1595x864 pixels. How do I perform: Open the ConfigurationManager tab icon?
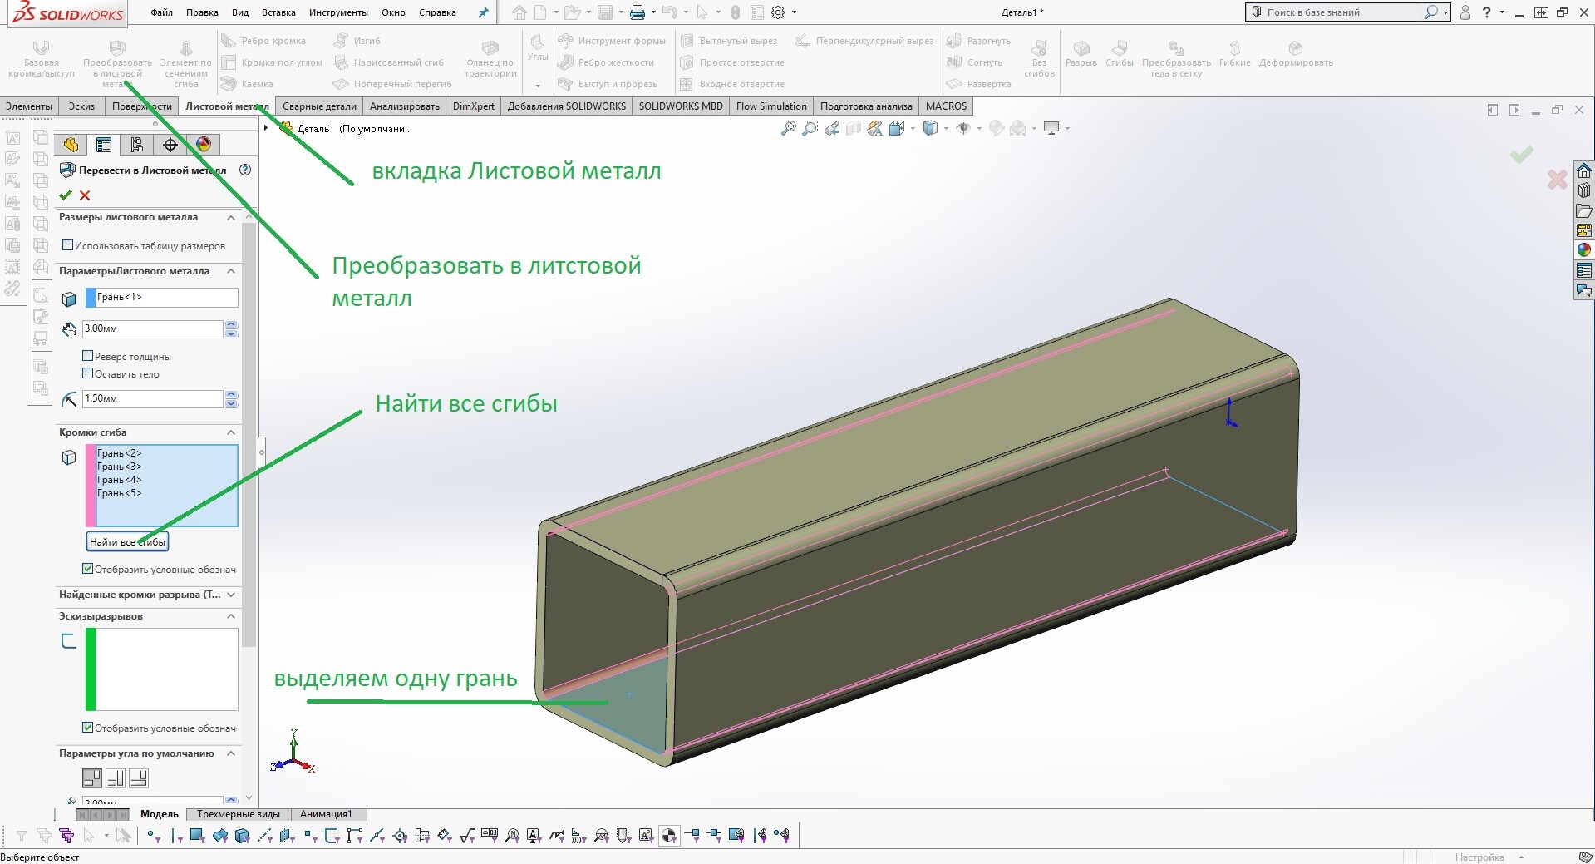click(137, 145)
